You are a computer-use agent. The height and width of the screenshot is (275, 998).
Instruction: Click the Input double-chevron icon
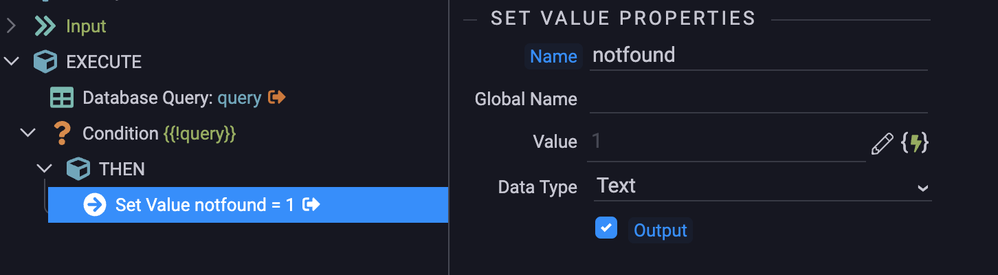(45, 26)
